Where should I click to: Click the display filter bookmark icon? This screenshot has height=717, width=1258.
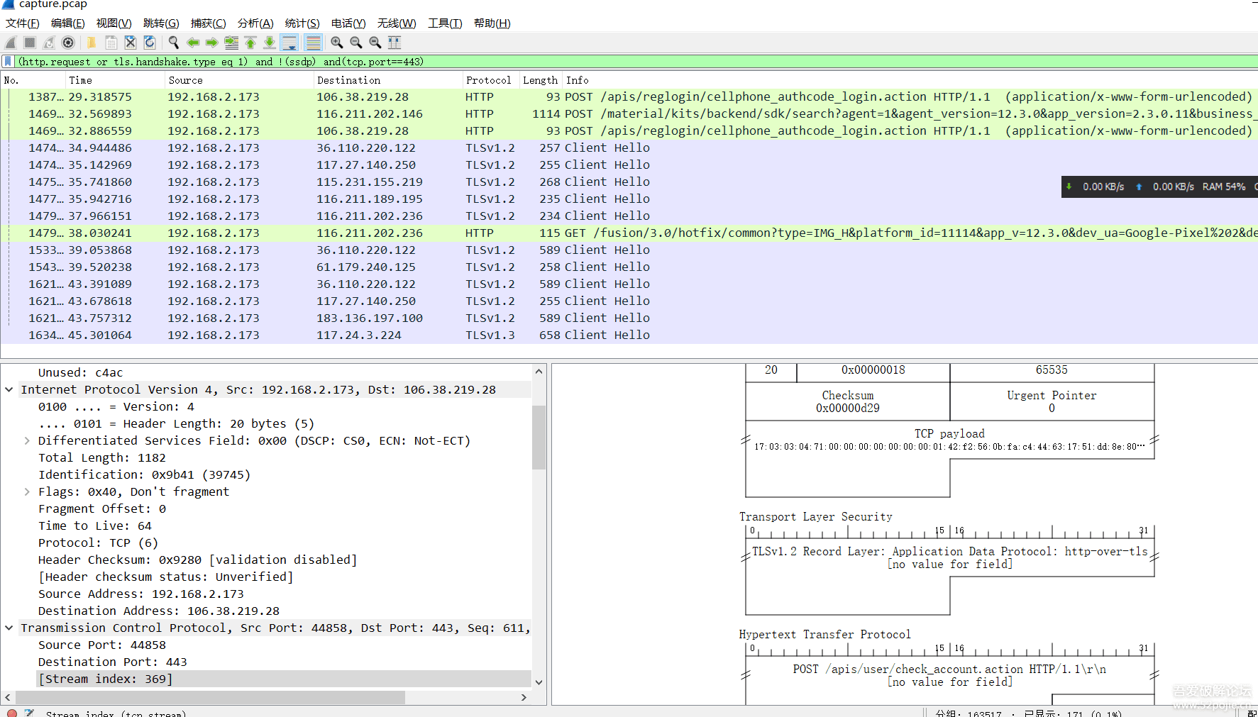pos(8,62)
